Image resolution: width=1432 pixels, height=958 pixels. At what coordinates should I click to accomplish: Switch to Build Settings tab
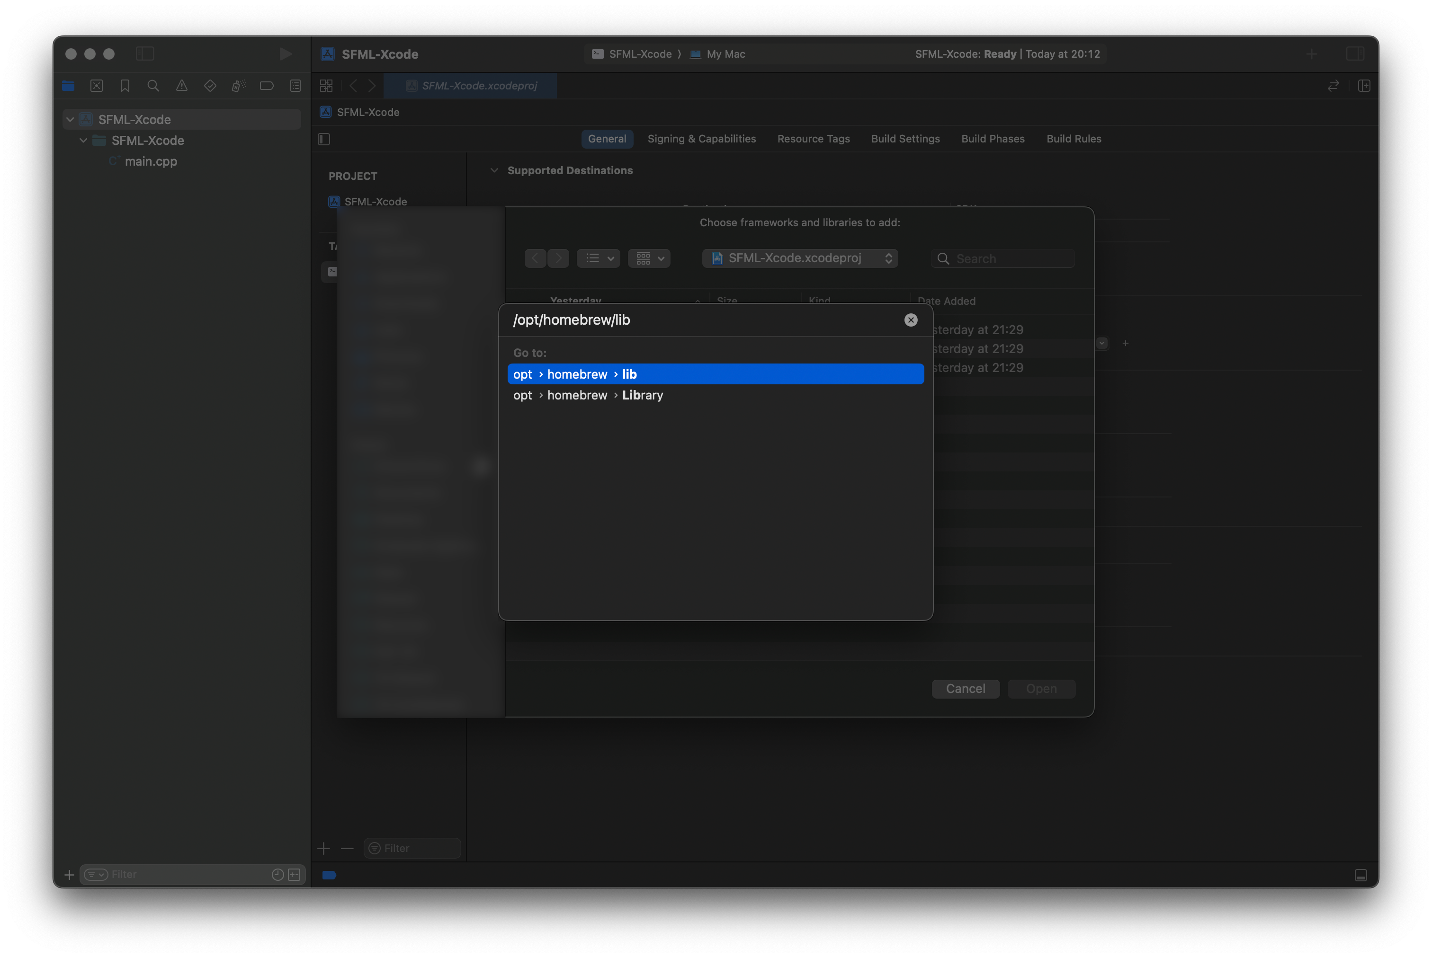coord(905,139)
